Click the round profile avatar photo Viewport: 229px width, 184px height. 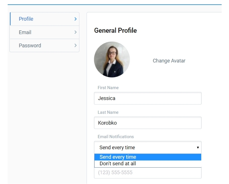pos(112,59)
